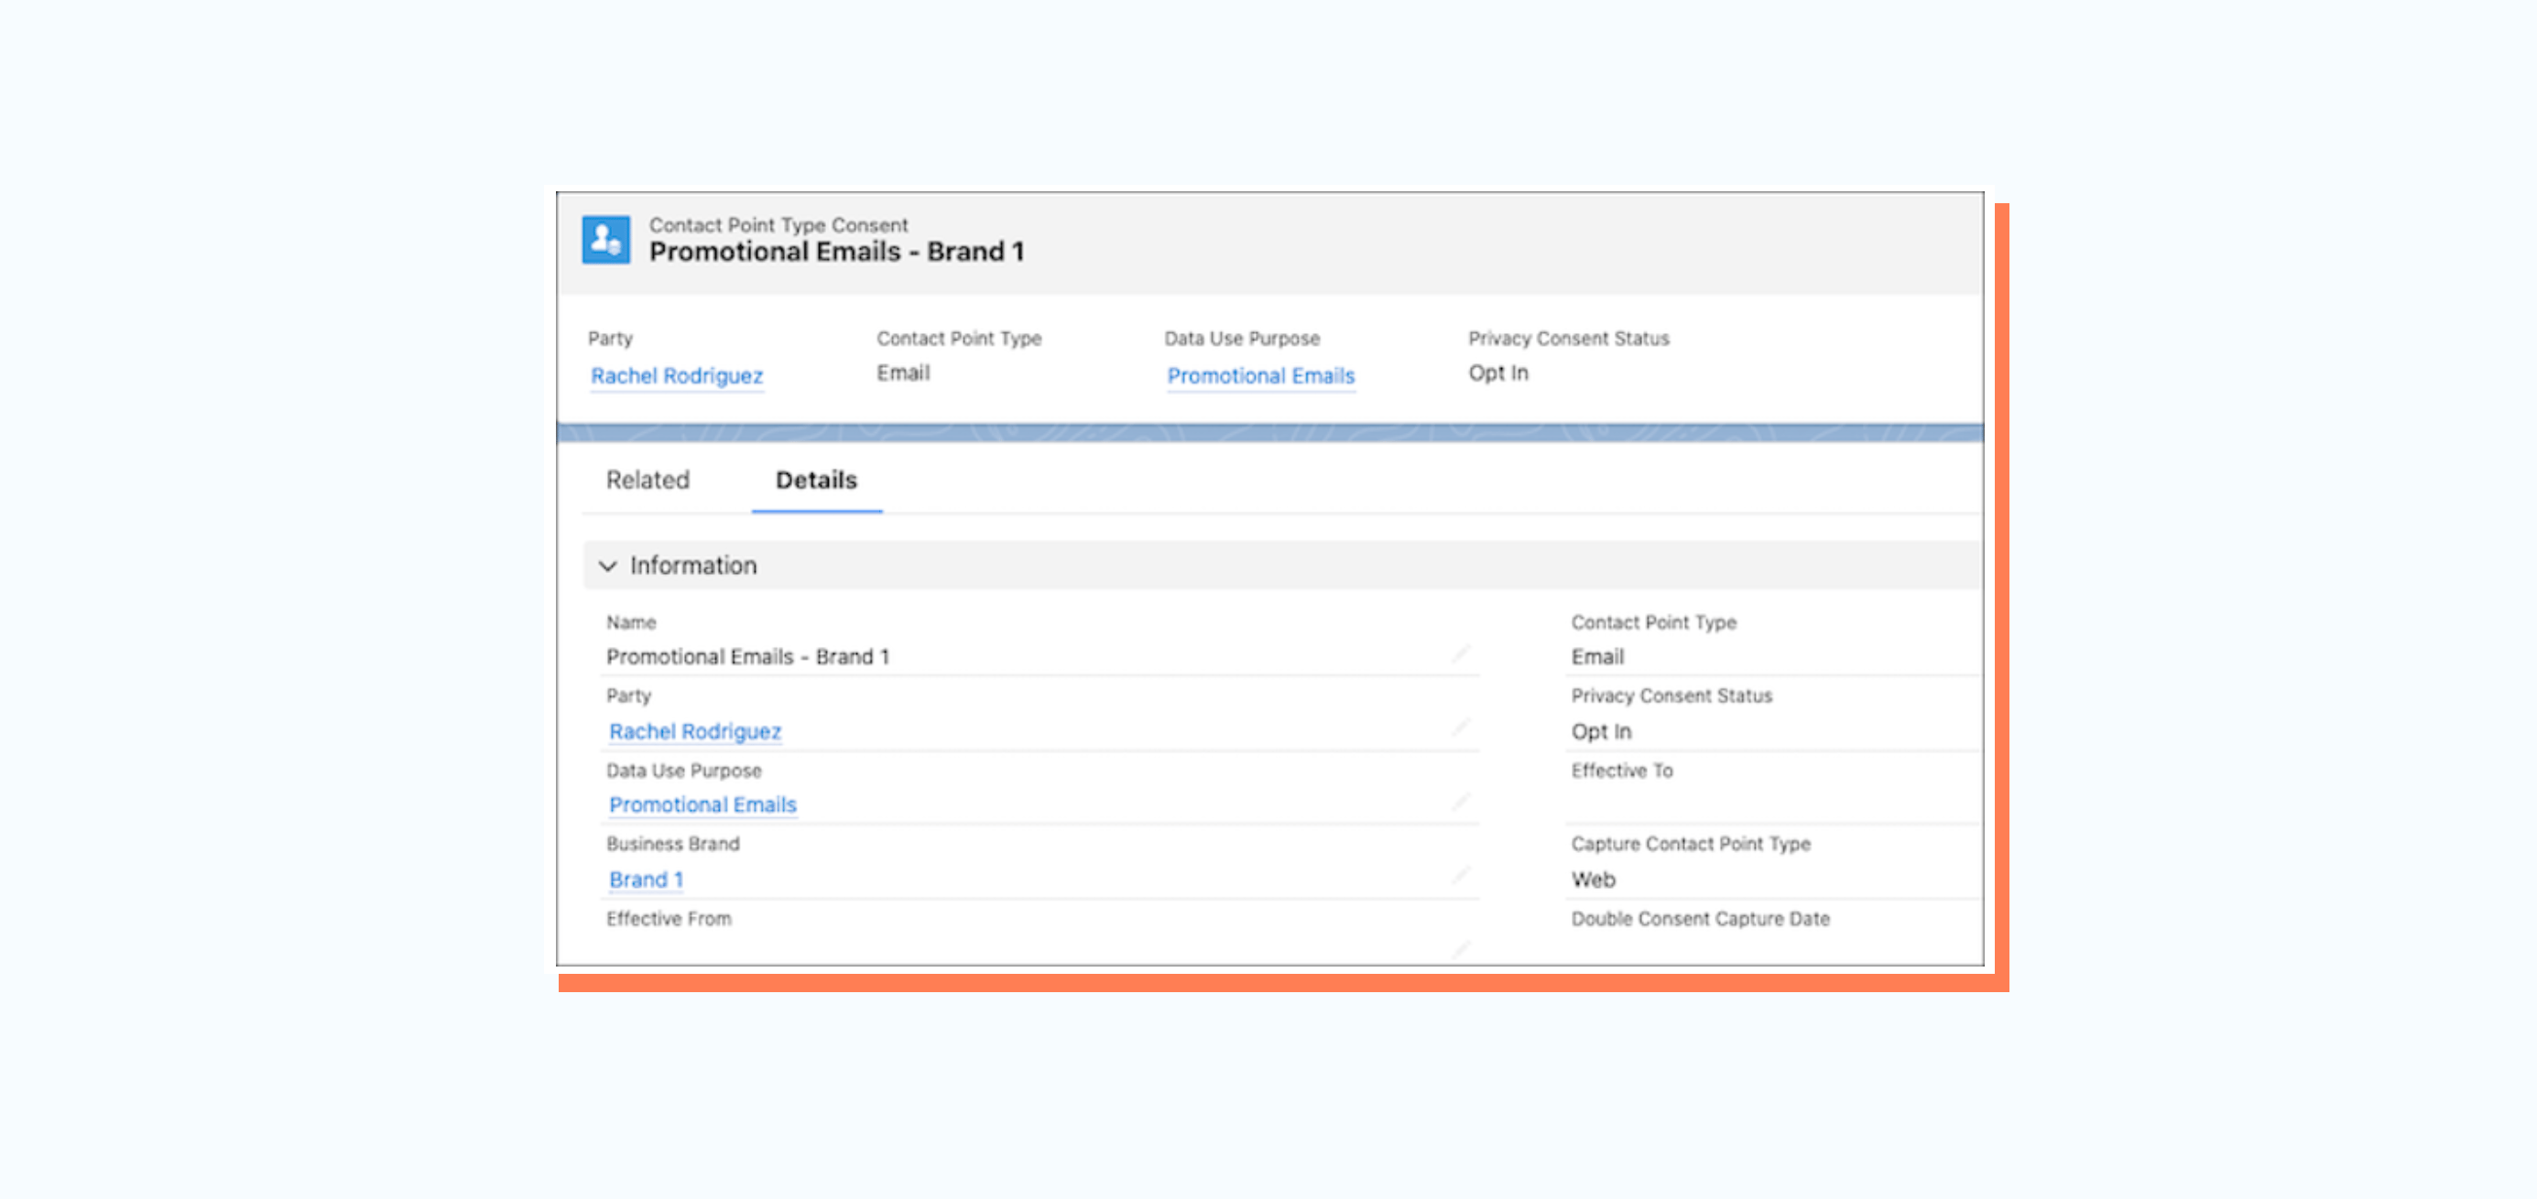The height and width of the screenshot is (1199, 2537).
Task: Select the Details tab
Action: tap(816, 481)
